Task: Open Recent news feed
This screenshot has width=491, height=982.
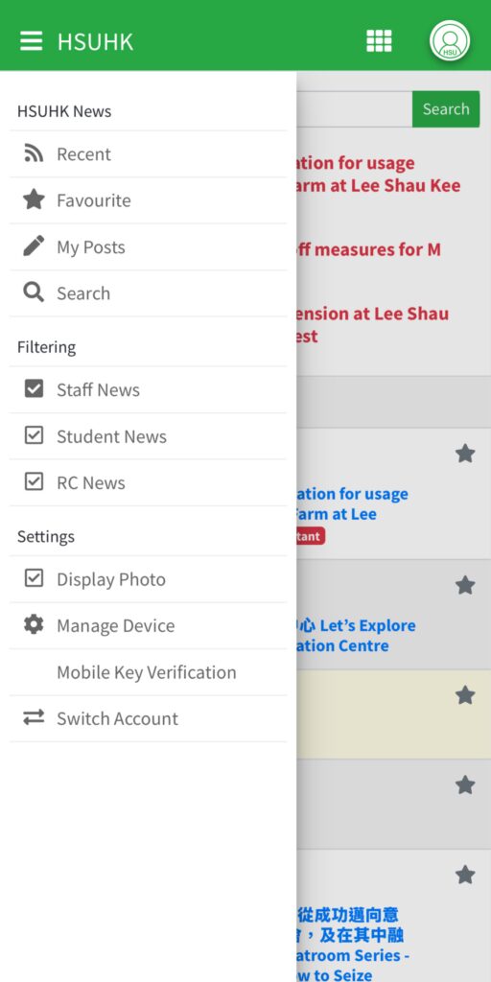Action: click(x=149, y=154)
